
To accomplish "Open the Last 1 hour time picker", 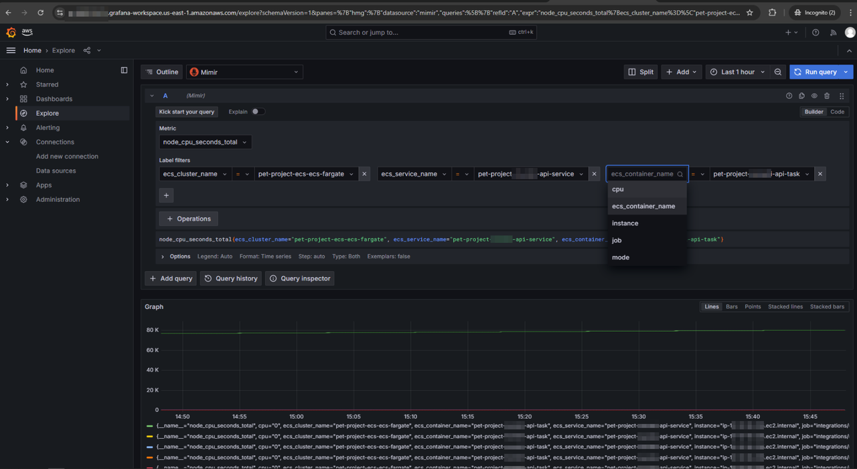I will [737, 72].
